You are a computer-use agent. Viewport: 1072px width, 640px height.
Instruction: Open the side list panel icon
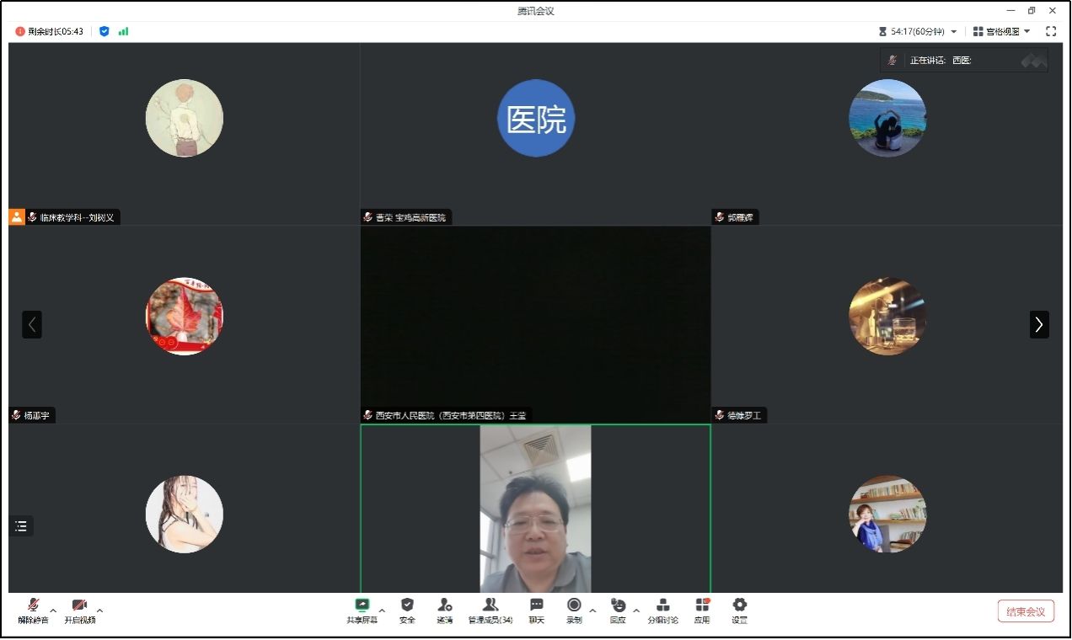coord(21,526)
